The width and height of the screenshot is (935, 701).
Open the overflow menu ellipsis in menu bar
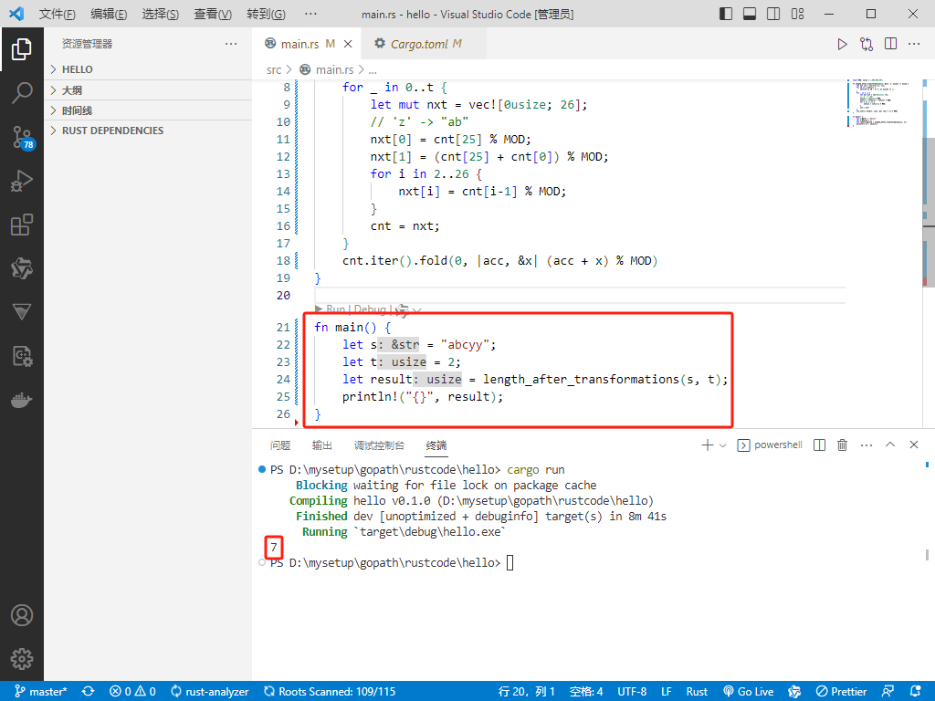pyautogui.click(x=310, y=14)
